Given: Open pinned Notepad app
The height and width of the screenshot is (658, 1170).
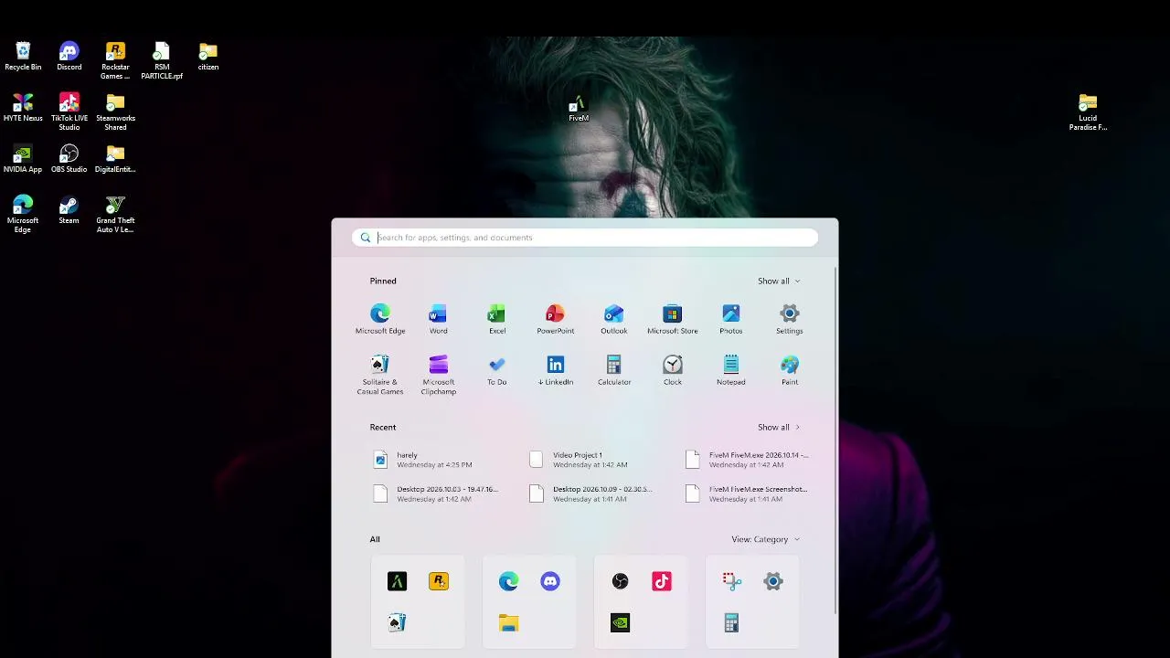Looking at the screenshot, I should click(731, 371).
